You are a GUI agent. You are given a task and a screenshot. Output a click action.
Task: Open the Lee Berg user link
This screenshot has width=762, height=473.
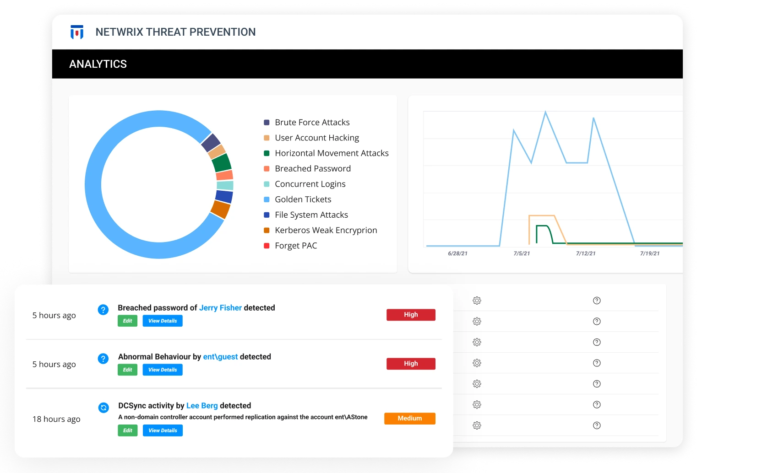[x=202, y=406]
